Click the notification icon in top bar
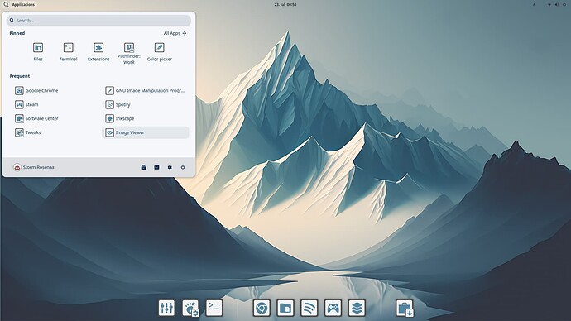 coord(535,5)
